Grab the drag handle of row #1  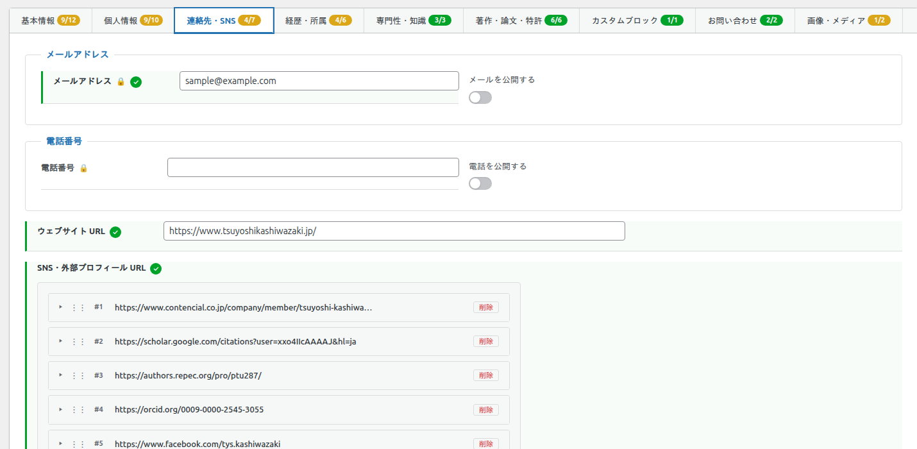coord(78,307)
